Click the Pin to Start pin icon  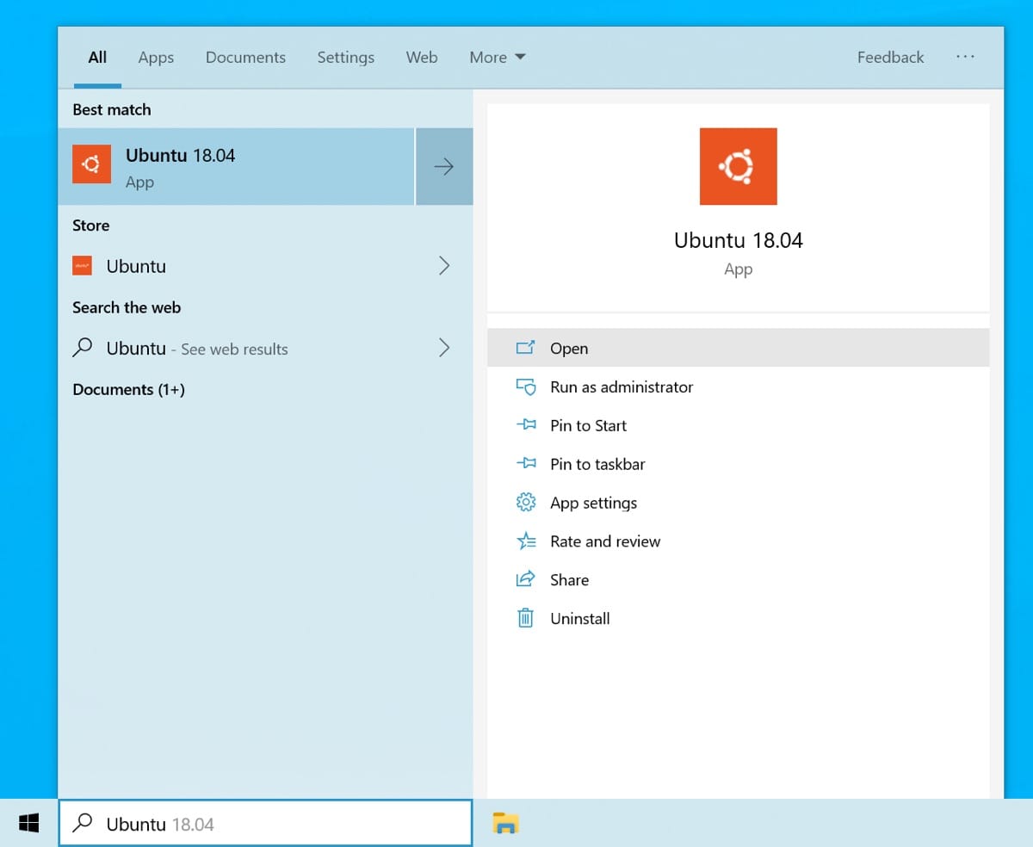click(525, 424)
